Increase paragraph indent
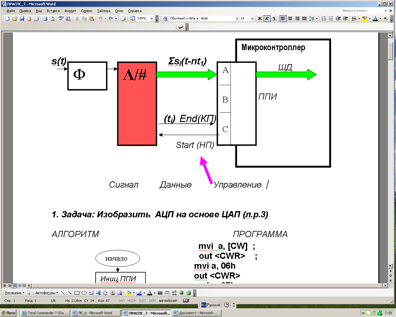396x317 pixels. (346, 19)
